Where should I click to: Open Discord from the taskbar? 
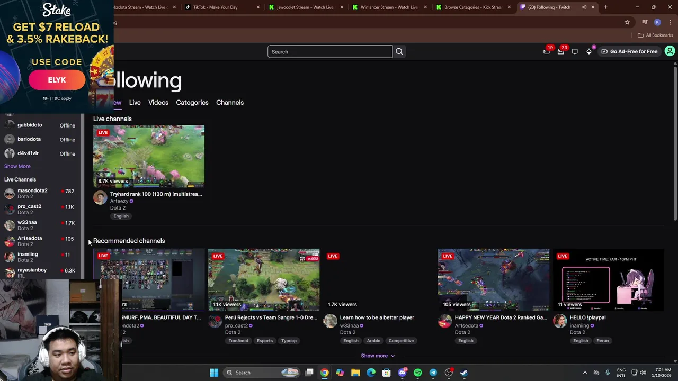(x=402, y=373)
